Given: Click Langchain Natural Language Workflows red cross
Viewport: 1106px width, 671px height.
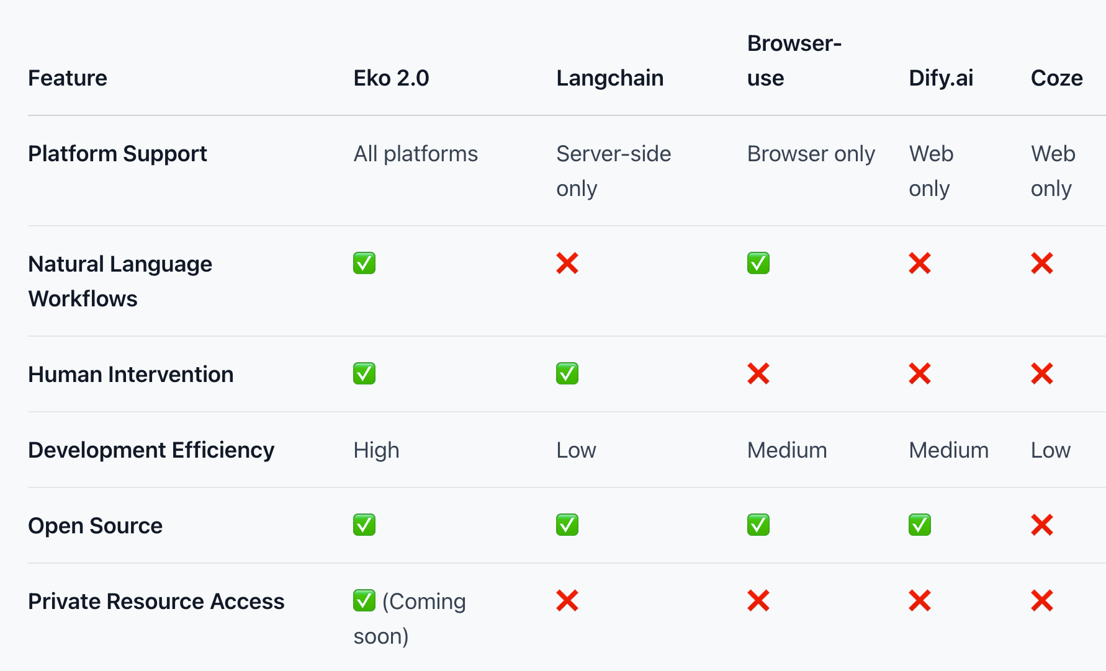Looking at the screenshot, I should [x=567, y=263].
